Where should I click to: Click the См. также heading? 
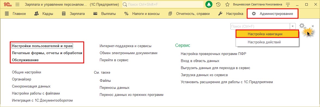tap(102, 73)
